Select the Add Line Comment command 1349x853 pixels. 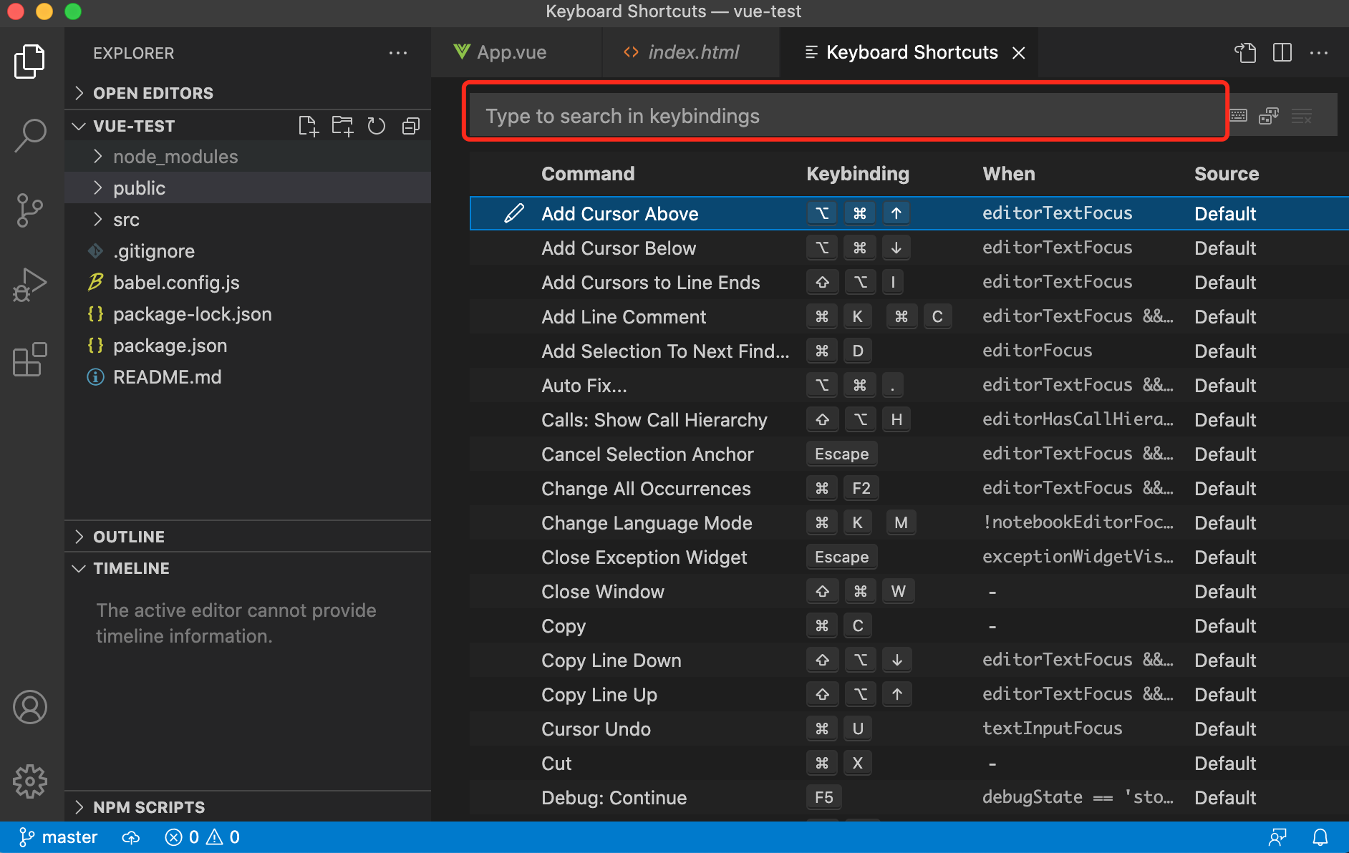pyautogui.click(x=909, y=317)
